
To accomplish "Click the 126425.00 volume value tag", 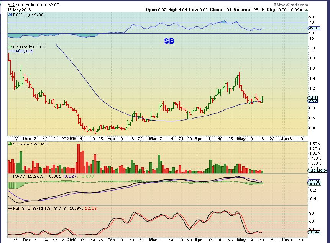I will click(318, 170).
